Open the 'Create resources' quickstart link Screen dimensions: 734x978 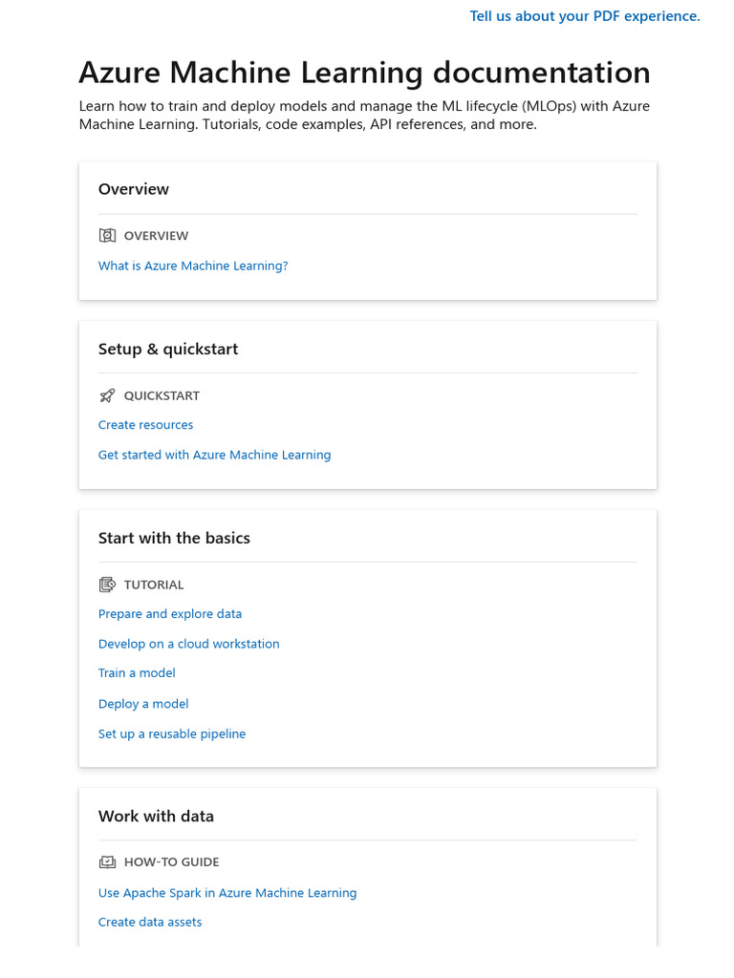tap(145, 425)
